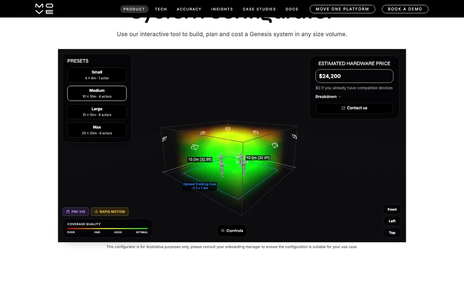Click the MOVE logo in header
The width and height of the screenshot is (464, 290).
tap(44, 9)
